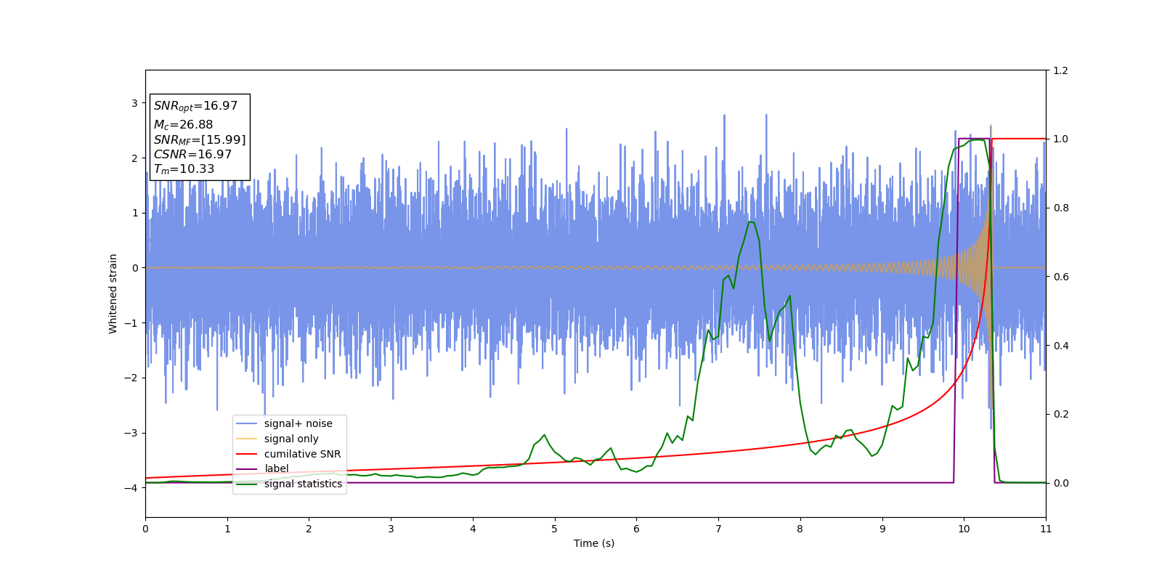Click the CSNR=16.97 annotation text
This screenshot has height=581, width=1162.
coord(192,155)
